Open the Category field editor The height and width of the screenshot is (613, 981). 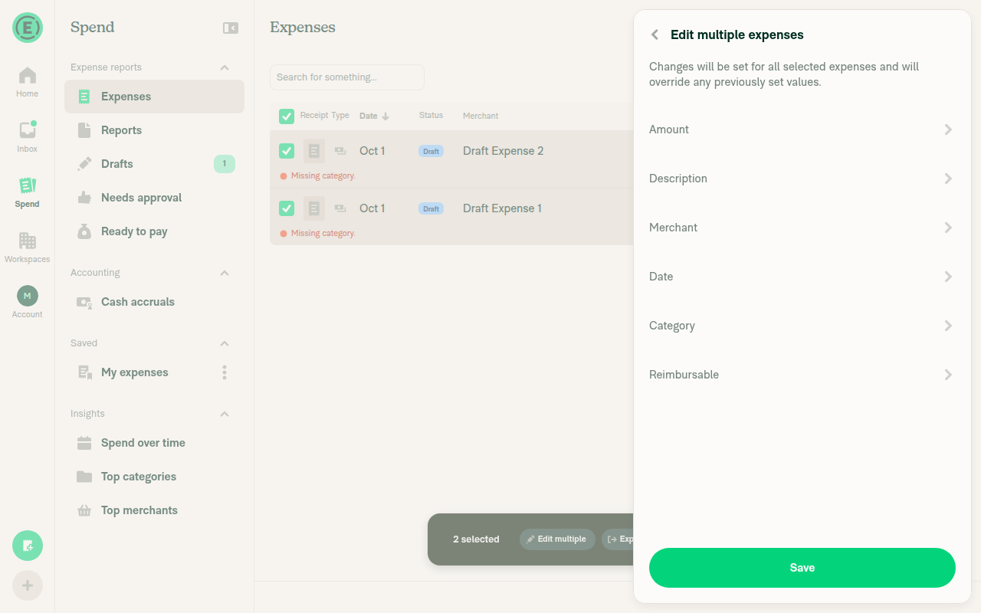click(802, 326)
